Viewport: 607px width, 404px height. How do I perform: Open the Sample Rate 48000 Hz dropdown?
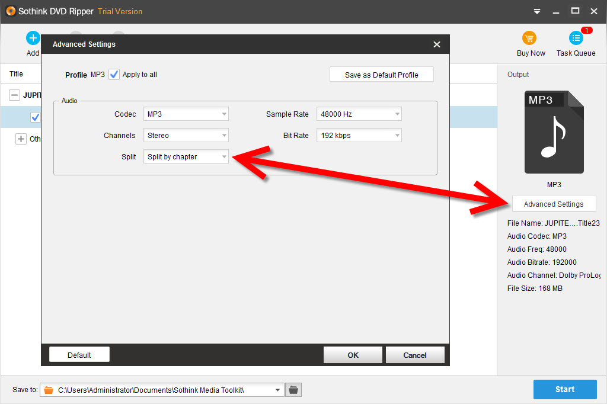pyautogui.click(x=359, y=114)
